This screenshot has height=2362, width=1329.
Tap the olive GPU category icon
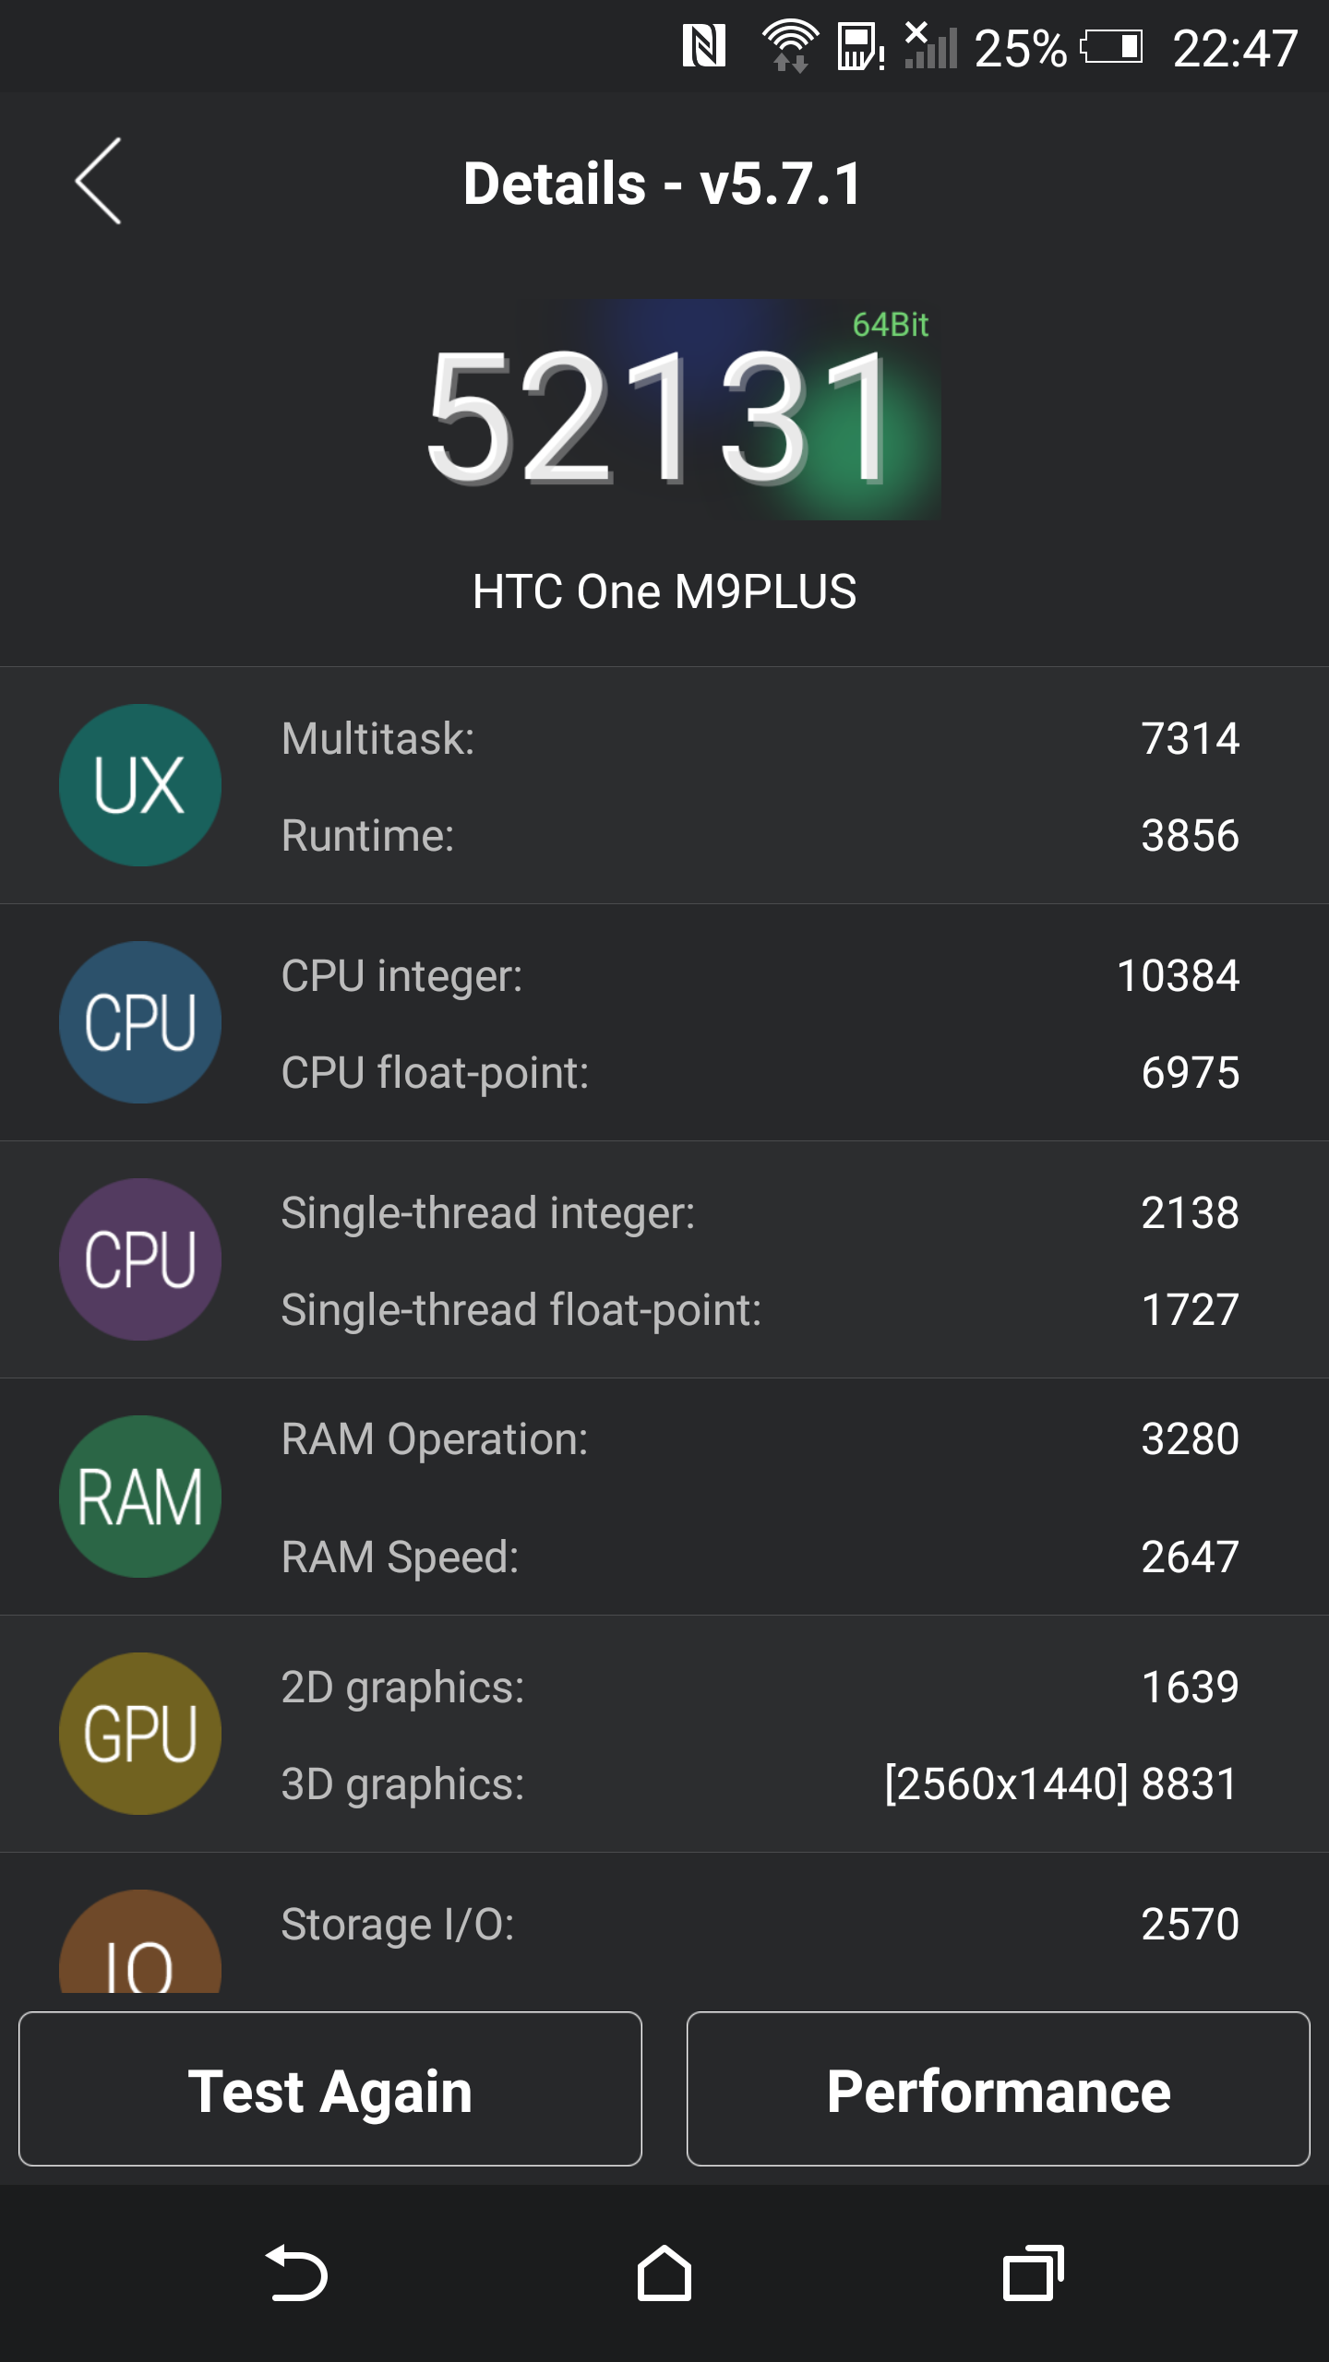[140, 1734]
